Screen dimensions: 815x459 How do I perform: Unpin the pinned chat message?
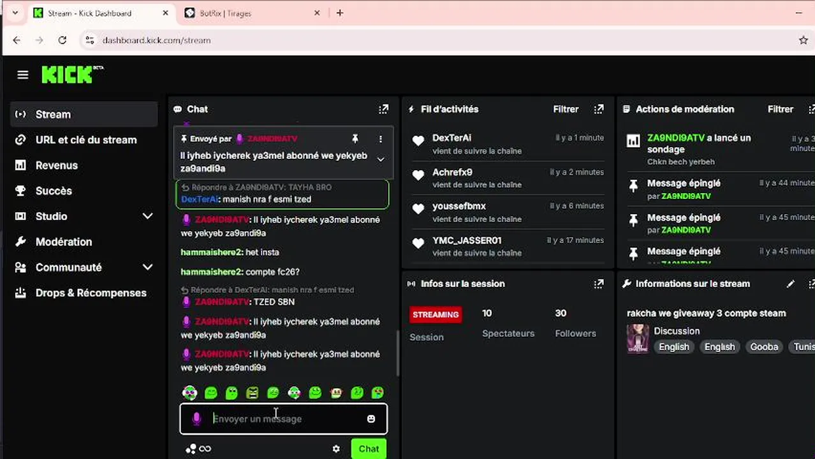pos(355,138)
